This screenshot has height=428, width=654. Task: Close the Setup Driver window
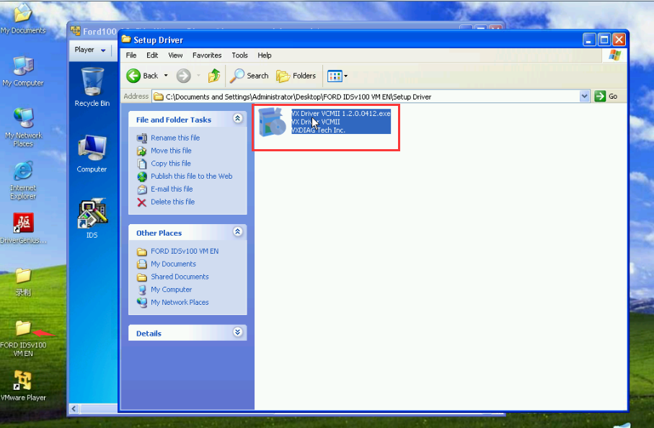tap(619, 40)
